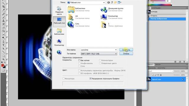
Task: Select the Path Selection tool
Action: click(4, 49)
